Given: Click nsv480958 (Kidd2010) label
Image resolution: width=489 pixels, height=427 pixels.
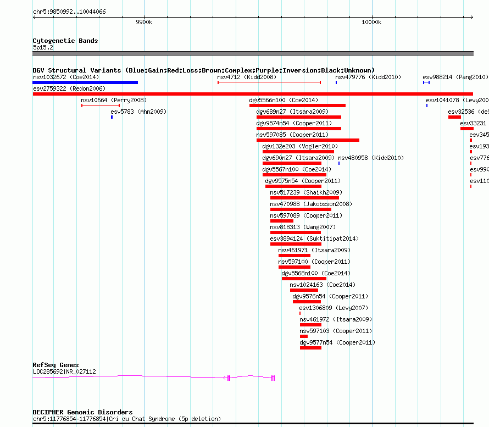Looking at the screenshot, I should point(371,158).
